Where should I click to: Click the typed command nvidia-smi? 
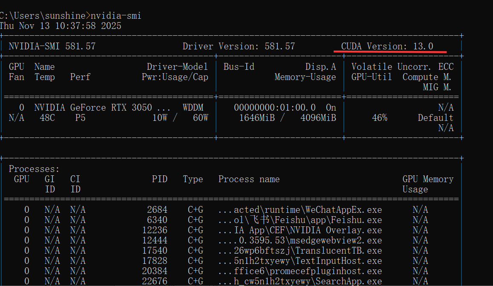(116, 16)
